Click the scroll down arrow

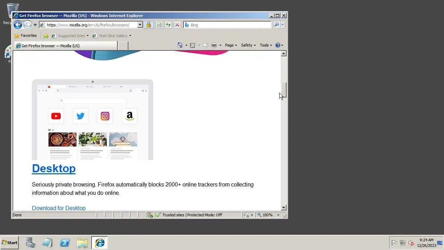click(x=284, y=208)
